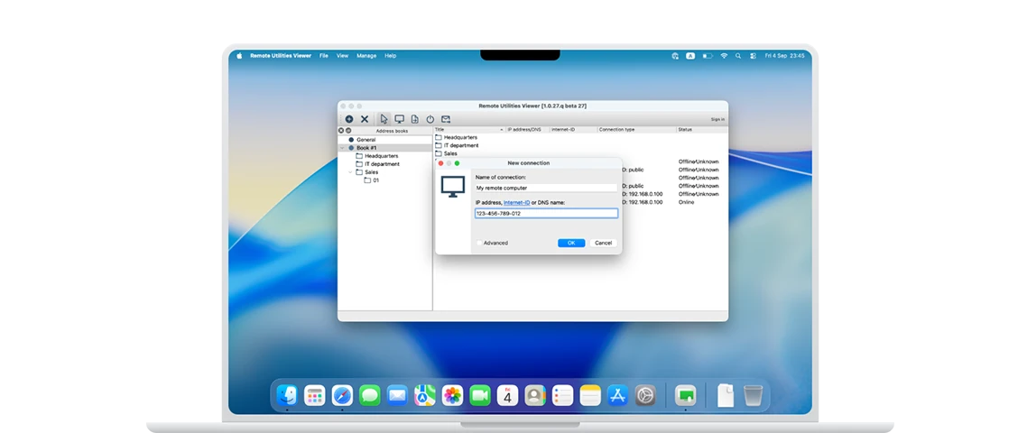The width and height of the screenshot is (1018, 433).
Task: Open the document stack in the dock
Action: (x=726, y=395)
